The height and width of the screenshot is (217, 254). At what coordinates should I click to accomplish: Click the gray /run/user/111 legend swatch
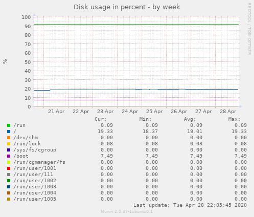tap(9, 175)
